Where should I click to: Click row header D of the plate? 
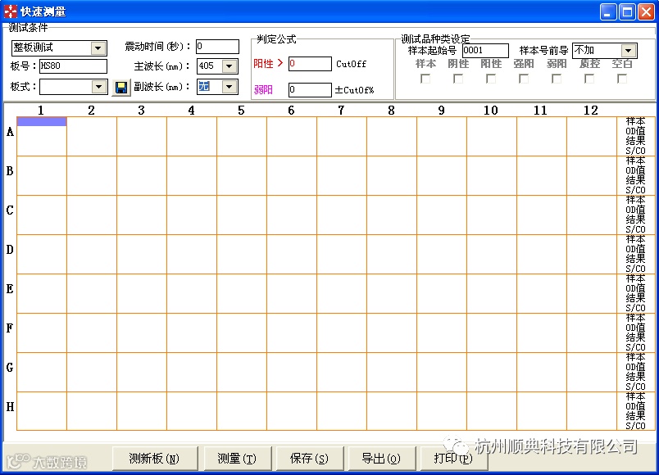[10, 250]
